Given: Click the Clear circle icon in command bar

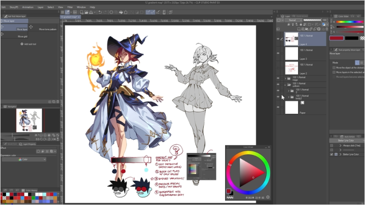Looking at the screenshot, I should (x=111, y=12).
